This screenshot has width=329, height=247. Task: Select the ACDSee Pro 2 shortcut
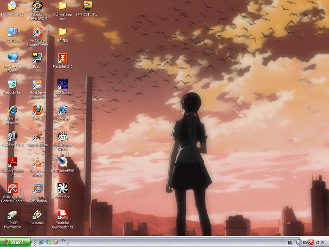(x=12, y=139)
